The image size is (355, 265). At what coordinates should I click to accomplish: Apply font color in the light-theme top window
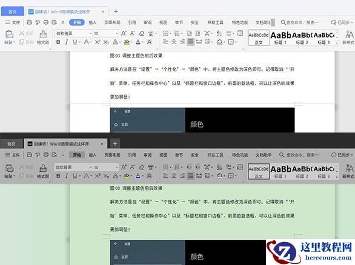click(138, 42)
